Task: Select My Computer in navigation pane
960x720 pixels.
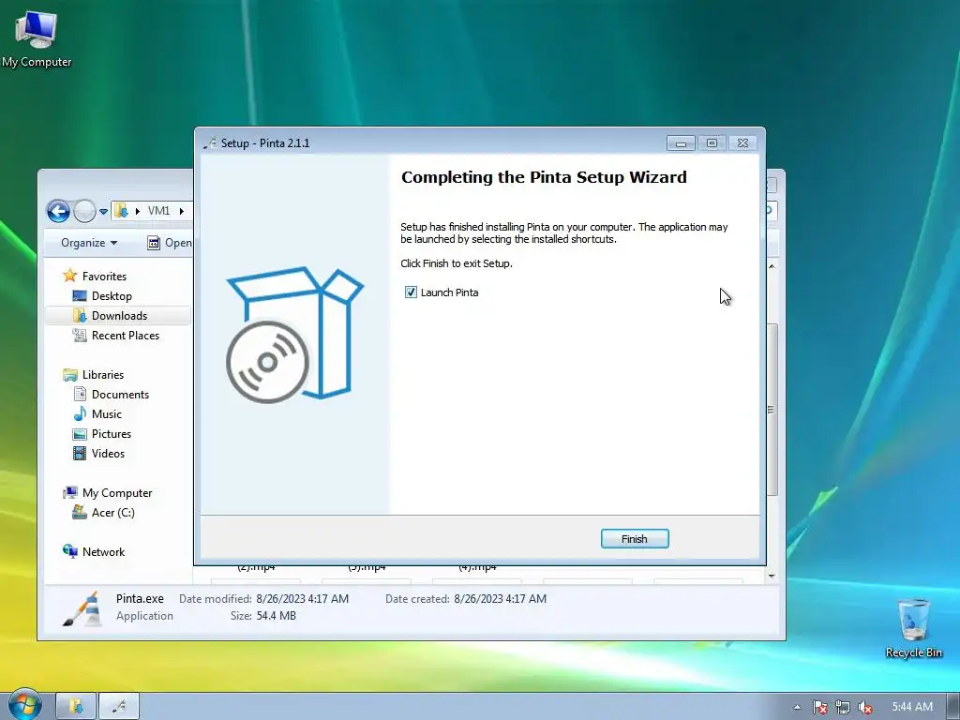Action: [x=117, y=493]
